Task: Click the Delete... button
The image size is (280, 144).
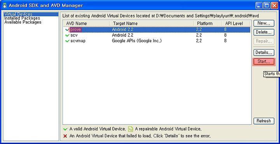Action: (264, 32)
